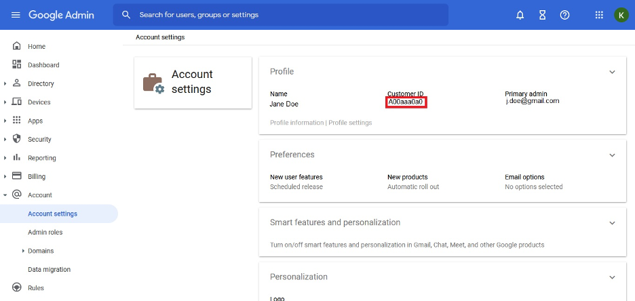The image size is (635, 301).
Task: Open Rules in the sidebar
Action: [x=36, y=288]
